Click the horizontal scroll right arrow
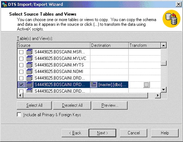183x142 pixels. click(x=158, y=96)
